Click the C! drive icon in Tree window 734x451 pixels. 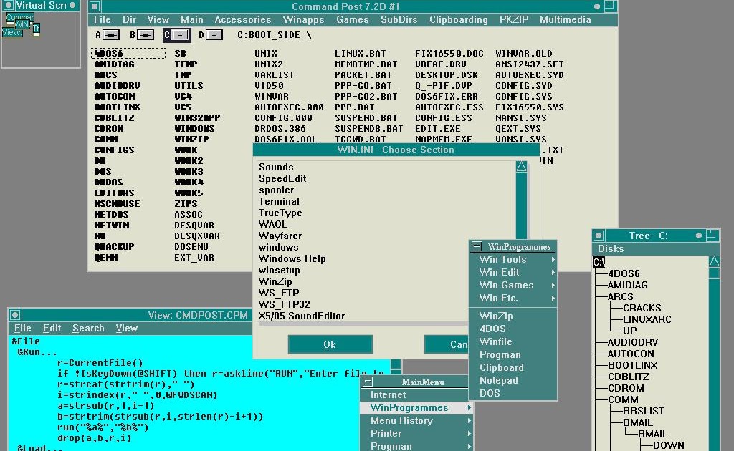(x=599, y=261)
